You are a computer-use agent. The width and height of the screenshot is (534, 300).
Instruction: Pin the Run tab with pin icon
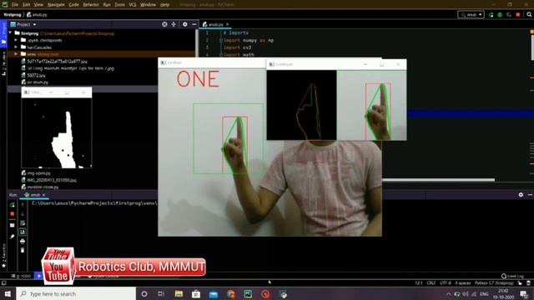[13, 237]
